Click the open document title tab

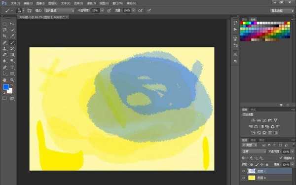point(43,17)
